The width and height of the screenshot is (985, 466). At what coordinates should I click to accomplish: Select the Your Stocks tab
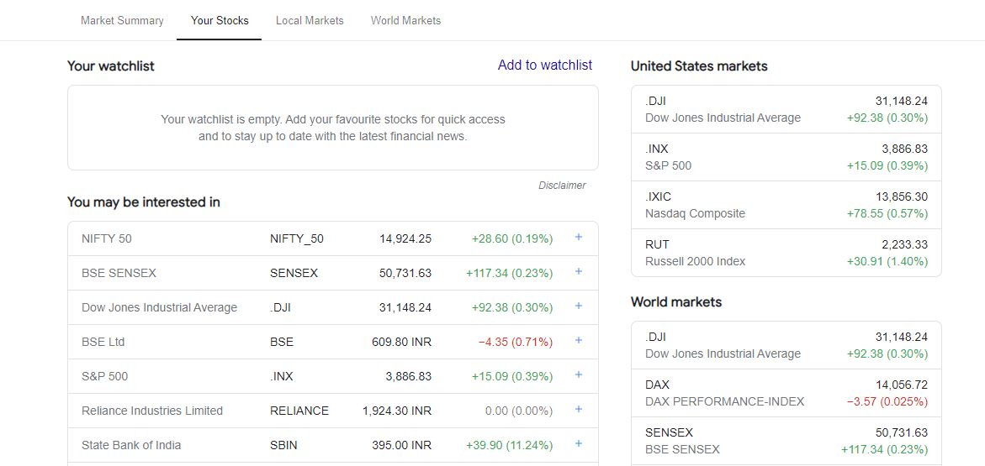(x=220, y=21)
